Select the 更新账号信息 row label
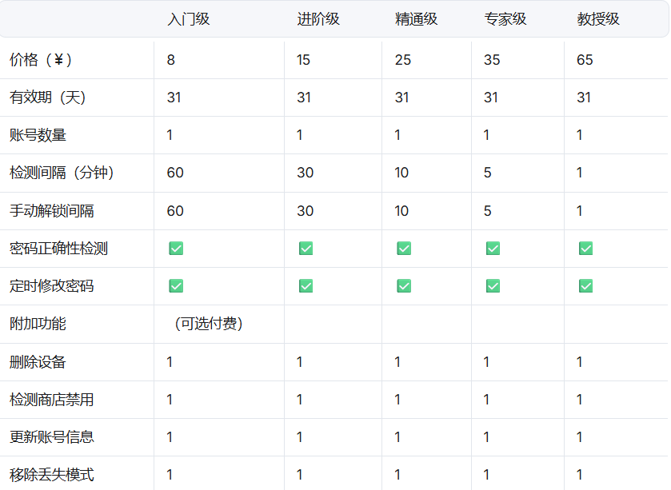 [x=52, y=437]
